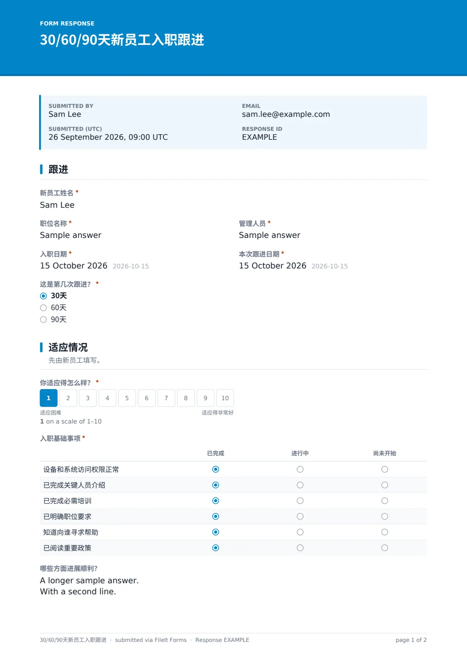Mark 知道向谁寻求帮助 as 进行中
Screen dimensions: 467x661
tap(300, 532)
